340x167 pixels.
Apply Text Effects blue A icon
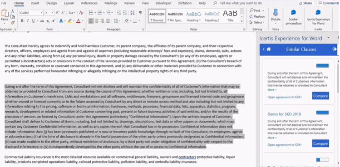(61, 21)
